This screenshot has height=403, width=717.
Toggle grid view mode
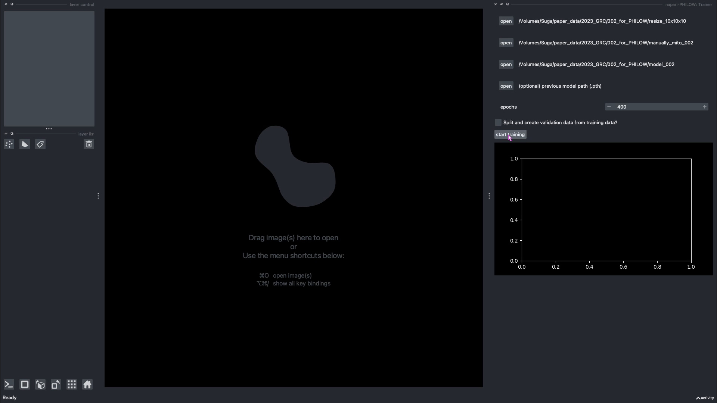click(x=72, y=385)
